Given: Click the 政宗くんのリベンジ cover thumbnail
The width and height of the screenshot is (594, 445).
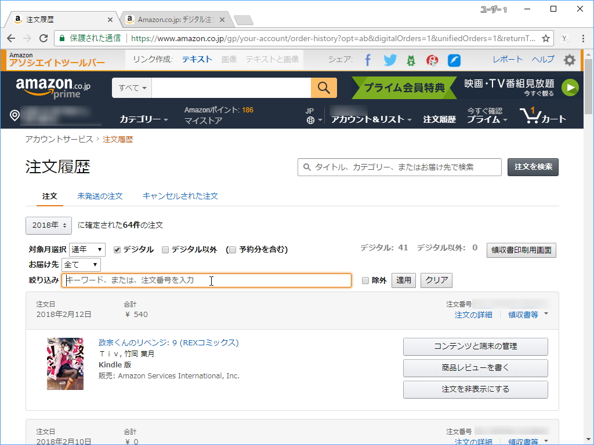Looking at the screenshot, I should coord(64,364).
